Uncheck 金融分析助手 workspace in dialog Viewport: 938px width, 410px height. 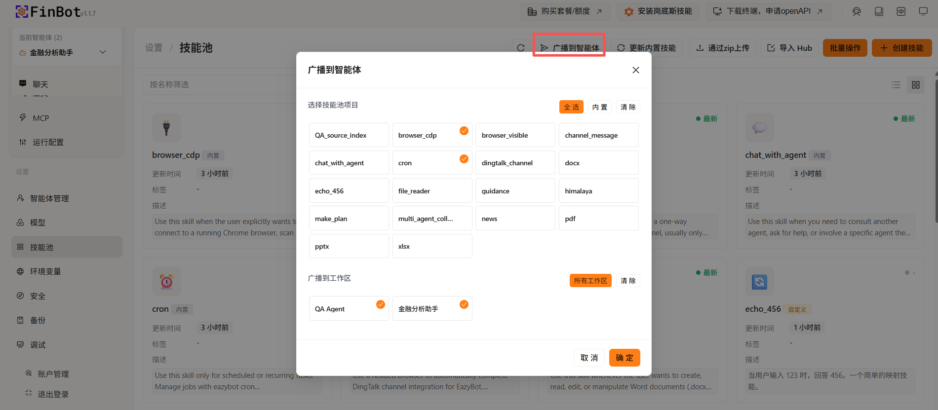tap(432, 308)
